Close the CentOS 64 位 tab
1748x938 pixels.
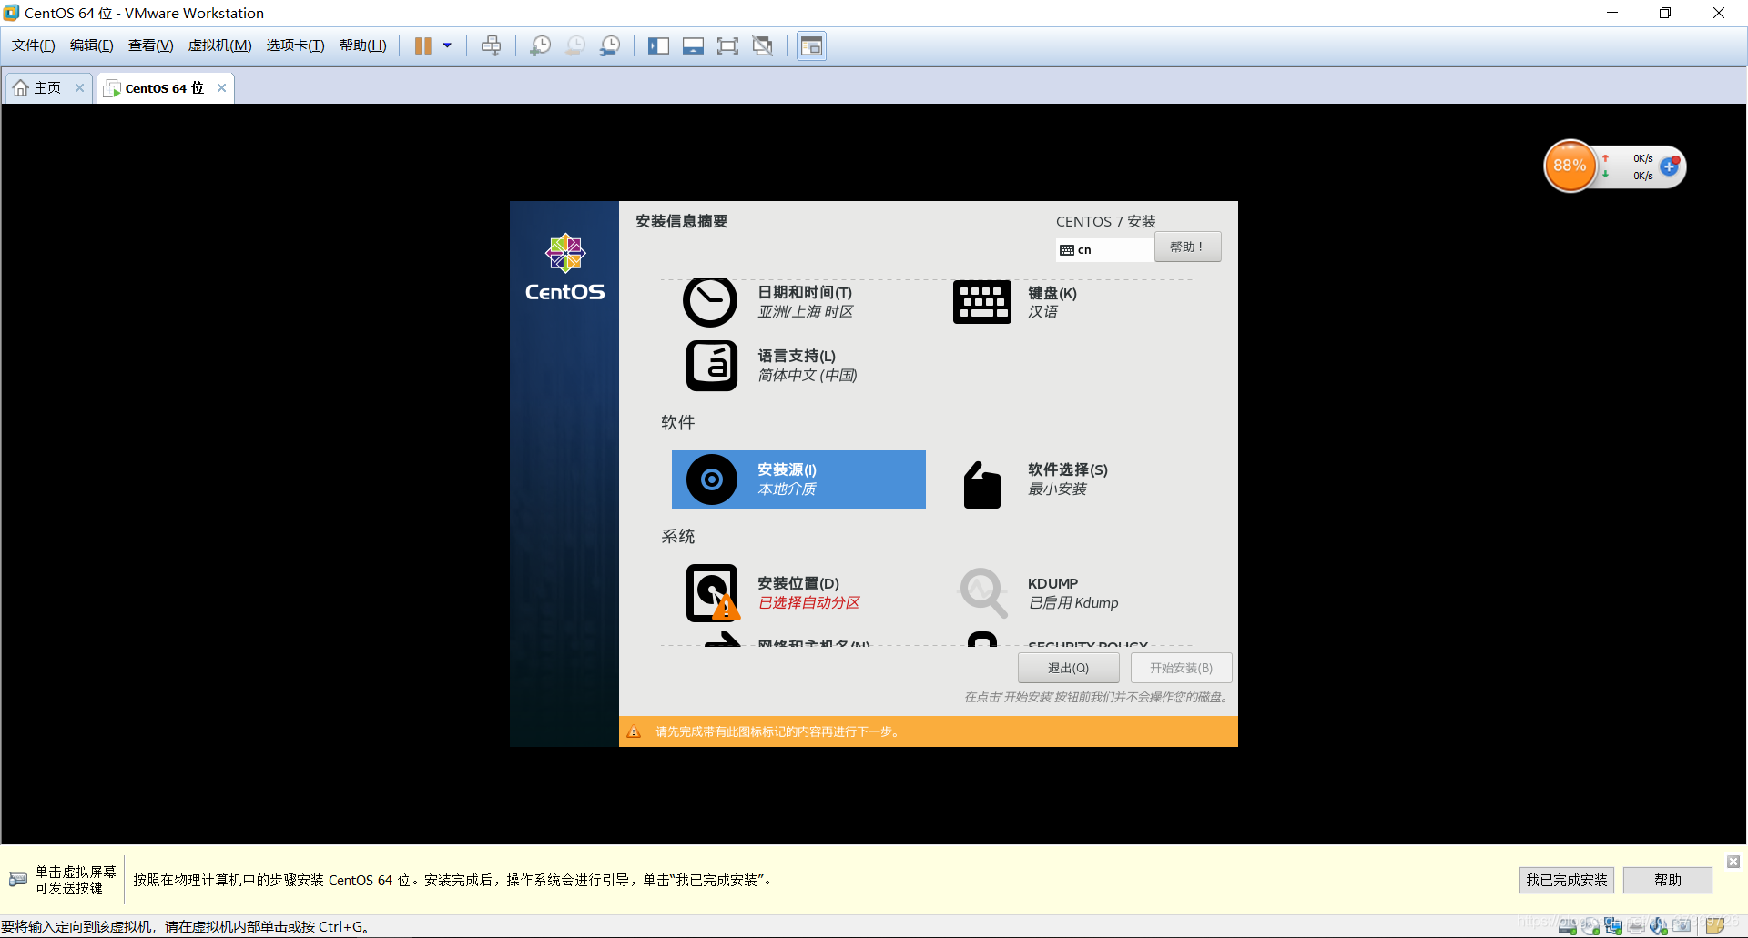click(x=221, y=88)
